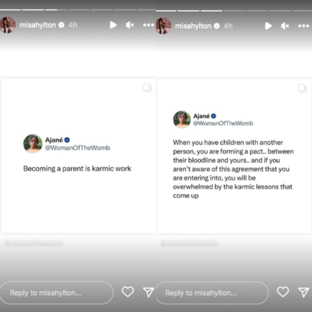Tap the carousel icon on the right post

(302, 88)
